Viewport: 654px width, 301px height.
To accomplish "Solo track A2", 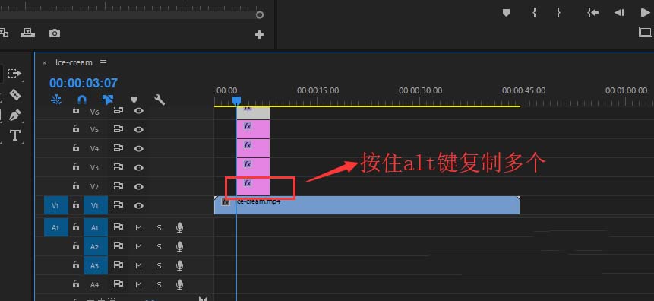I will coord(159,247).
